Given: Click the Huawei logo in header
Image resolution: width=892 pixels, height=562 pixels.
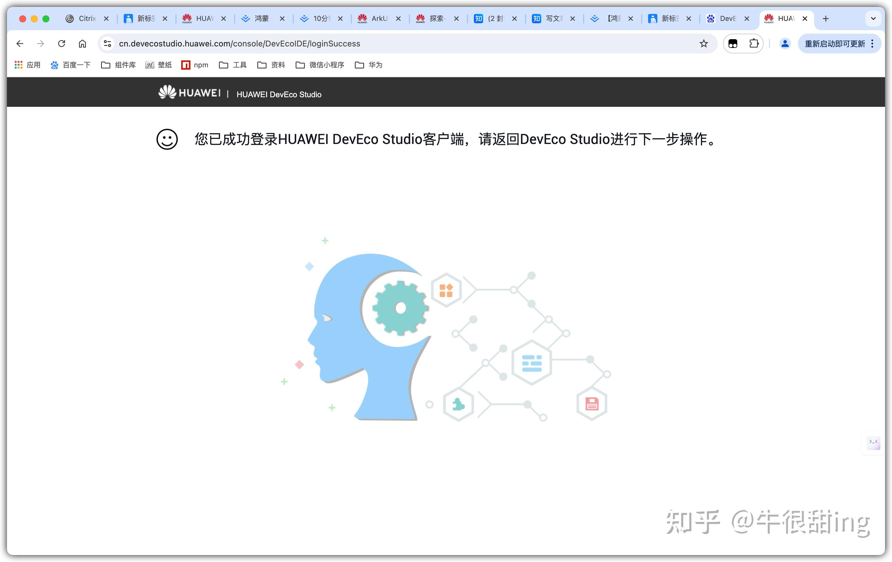Looking at the screenshot, I should 189,93.
